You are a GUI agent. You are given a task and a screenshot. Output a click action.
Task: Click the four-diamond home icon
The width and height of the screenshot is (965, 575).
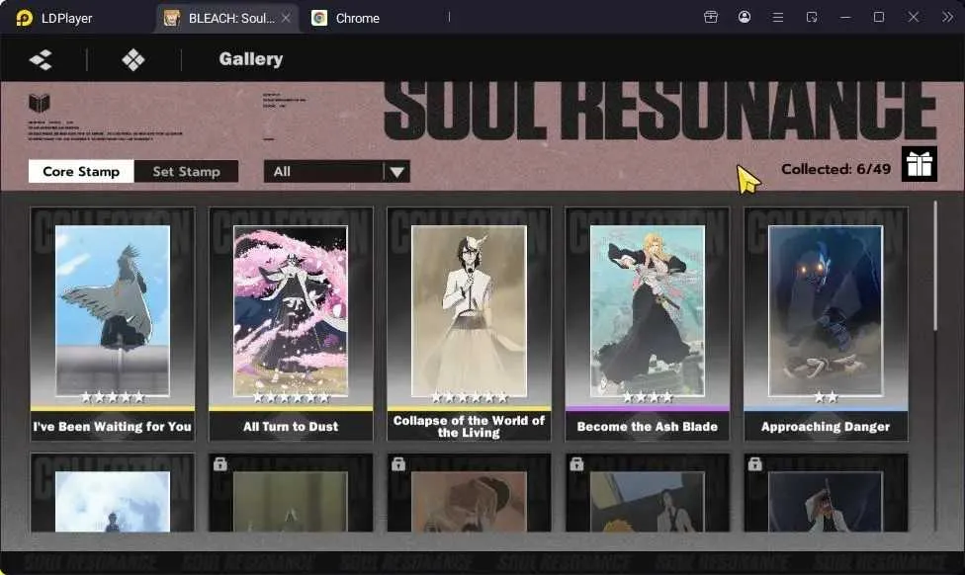pyautogui.click(x=132, y=59)
